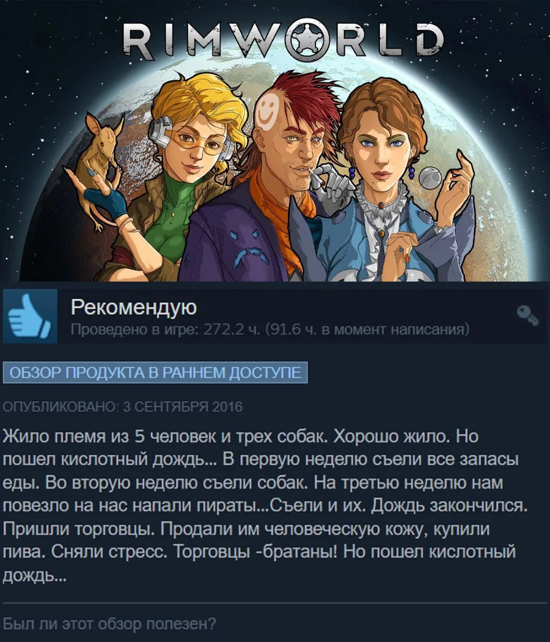Click the silver headphones on the blonde woman

click(x=160, y=132)
